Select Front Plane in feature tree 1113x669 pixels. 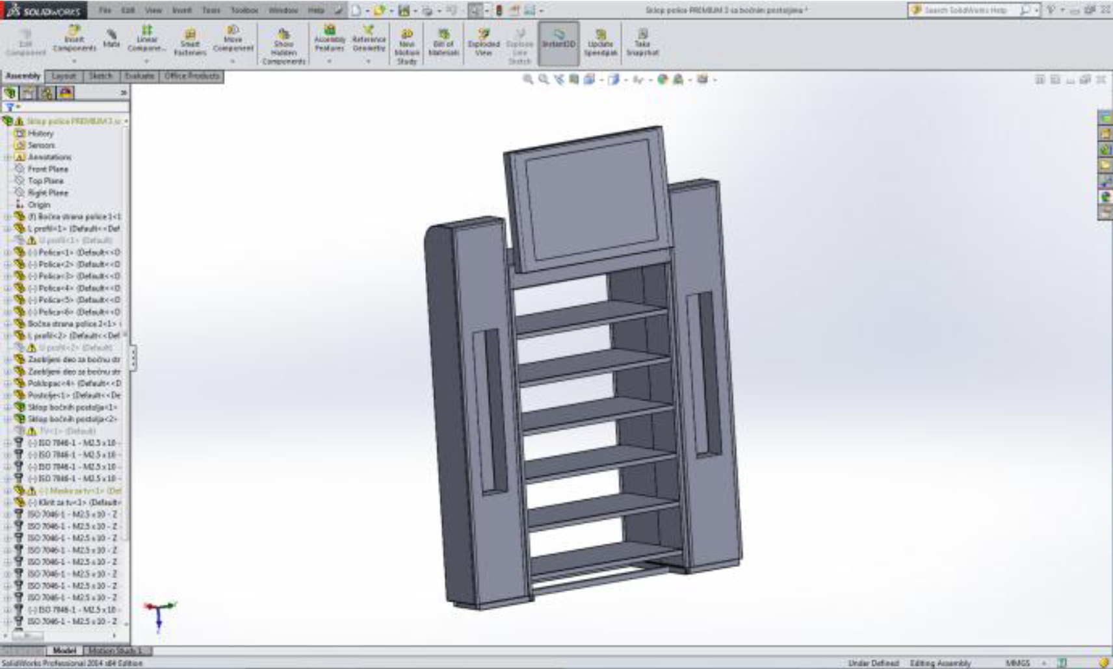[x=47, y=169]
